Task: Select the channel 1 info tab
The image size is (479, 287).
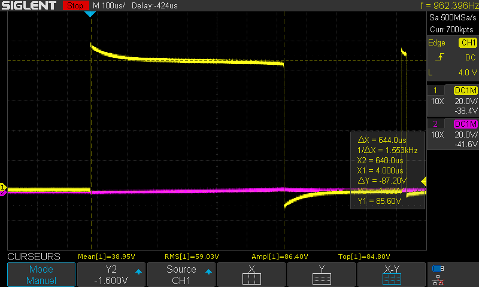Action: point(435,90)
